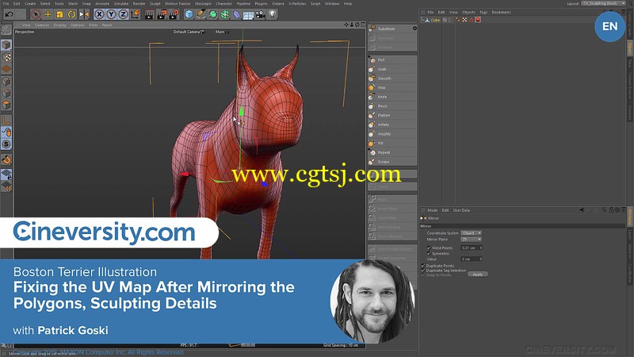This screenshot has width=634, height=357.
Task: Open the Mode menu in Attribute Manager
Action: [432, 210]
